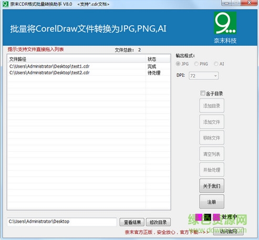This screenshot has width=259, height=240.
Task: Click the 开始处理 button
Action: [212, 170]
